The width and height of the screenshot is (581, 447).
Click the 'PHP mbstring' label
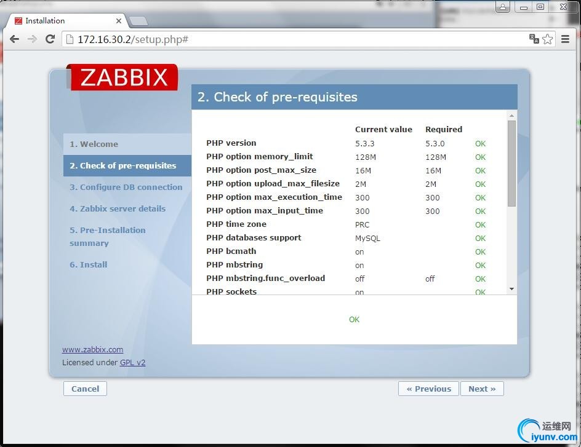(x=234, y=265)
